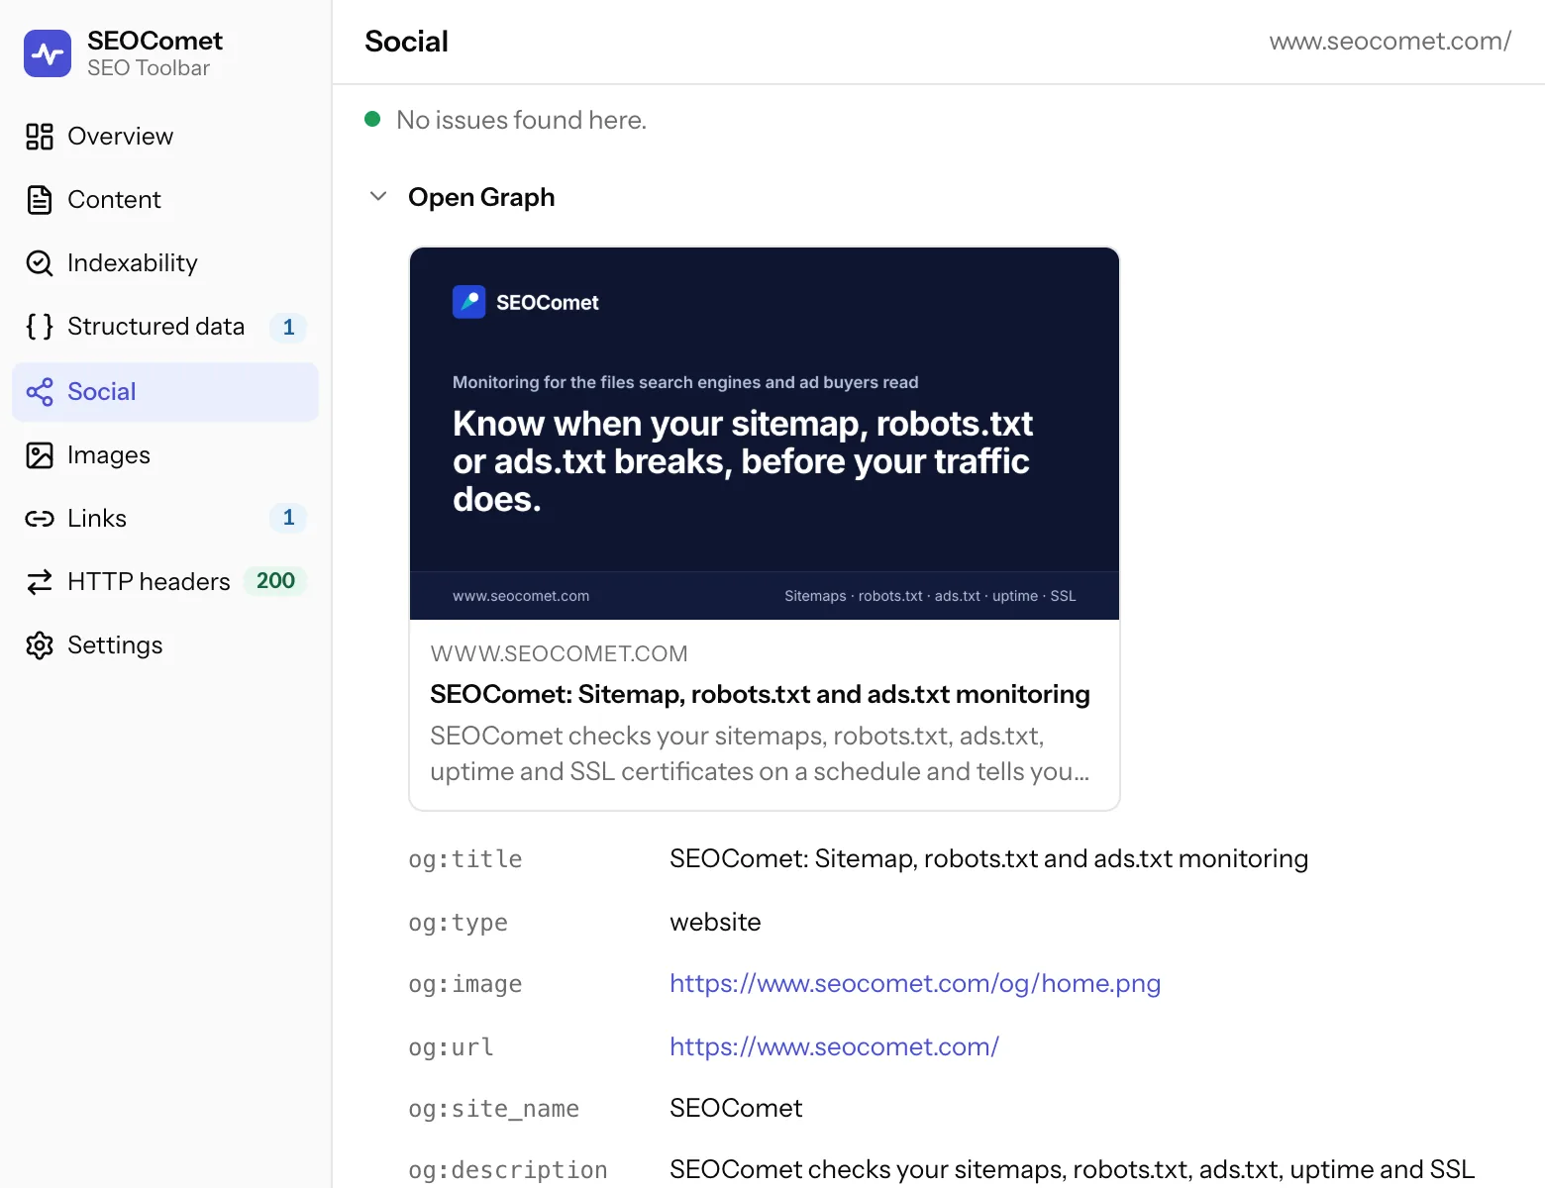Screen dimensions: 1545x1188
Task: Click the Settings gear icon
Action: pyautogui.click(x=40, y=645)
